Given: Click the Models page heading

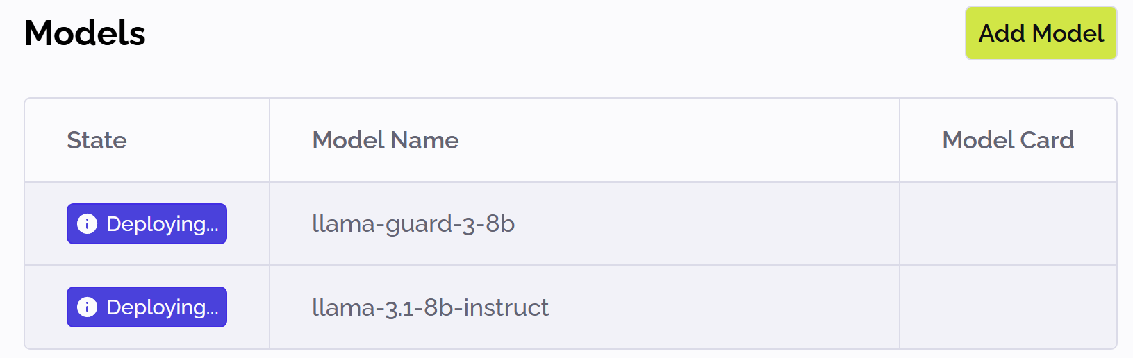Looking at the screenshot, I should point(85,33).
